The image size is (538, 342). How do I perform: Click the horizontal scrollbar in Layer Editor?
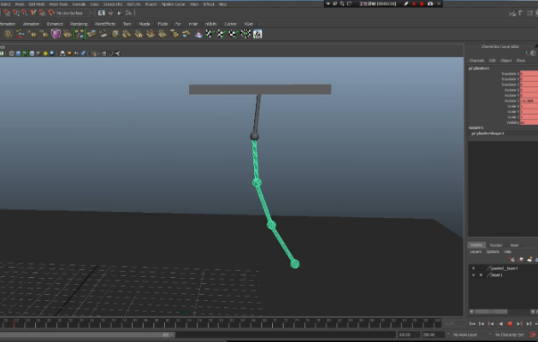coord(491,312)
